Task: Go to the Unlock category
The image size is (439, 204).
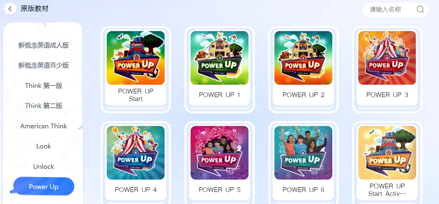Action: pos(44,167)
